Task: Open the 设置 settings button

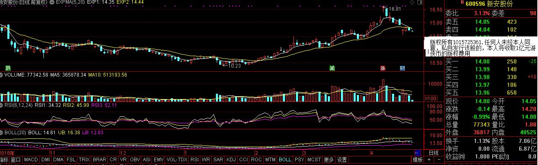Action: pyautogui.click(x=342, y=160)
